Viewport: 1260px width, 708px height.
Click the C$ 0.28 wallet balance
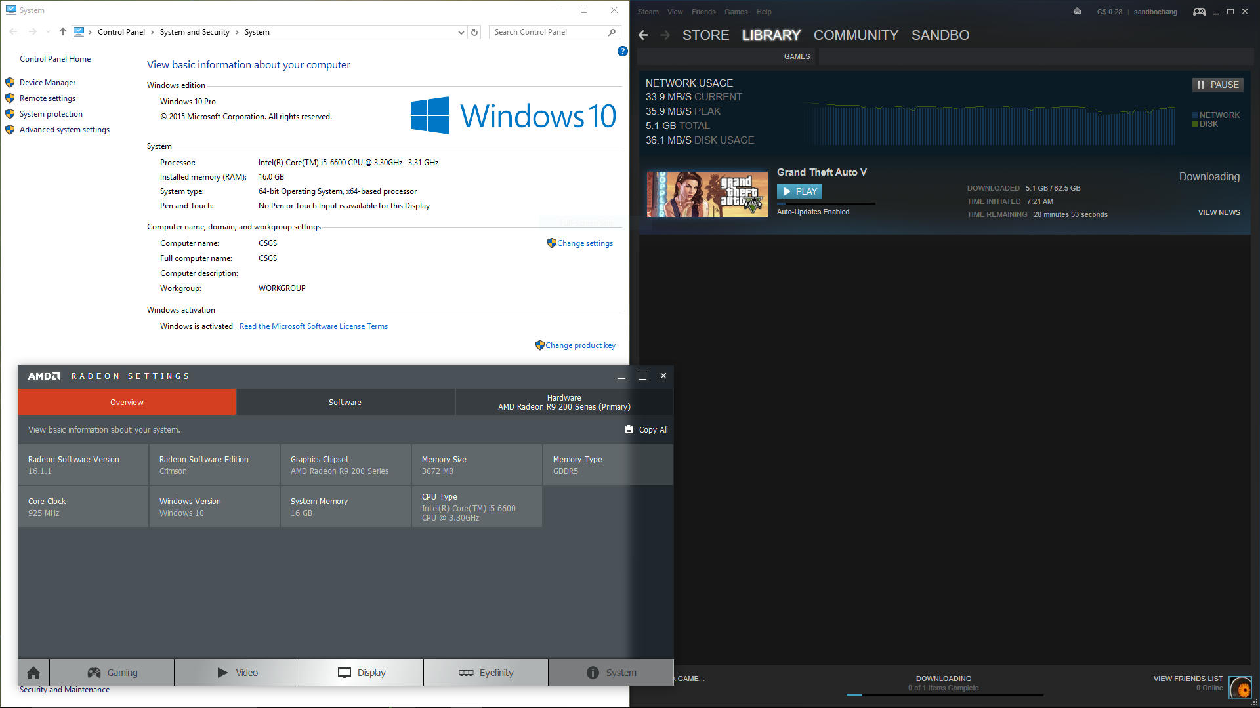tap(1109, 12)
